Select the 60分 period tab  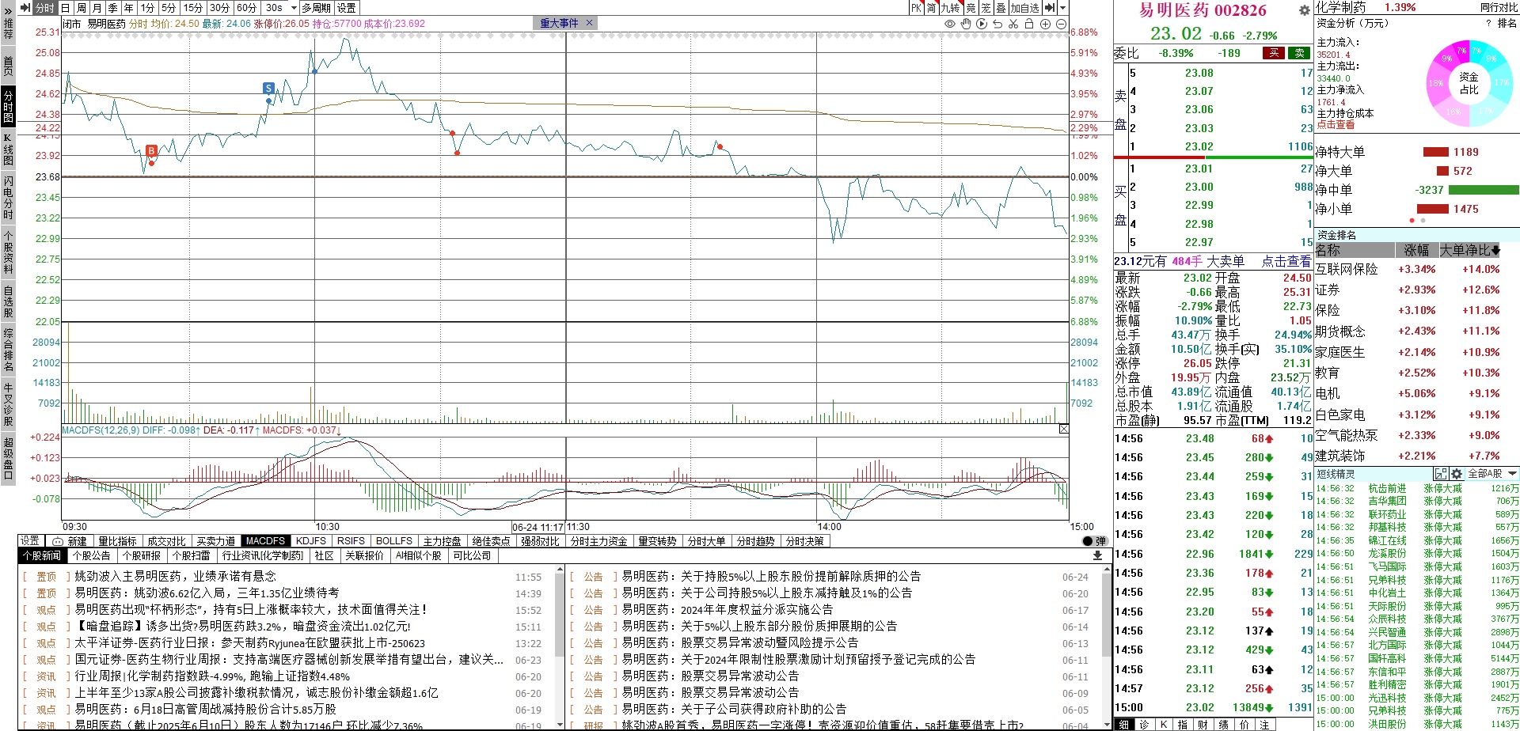(x=246, y=8)
